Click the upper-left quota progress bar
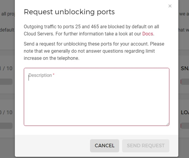 click(x=6, y=82)
